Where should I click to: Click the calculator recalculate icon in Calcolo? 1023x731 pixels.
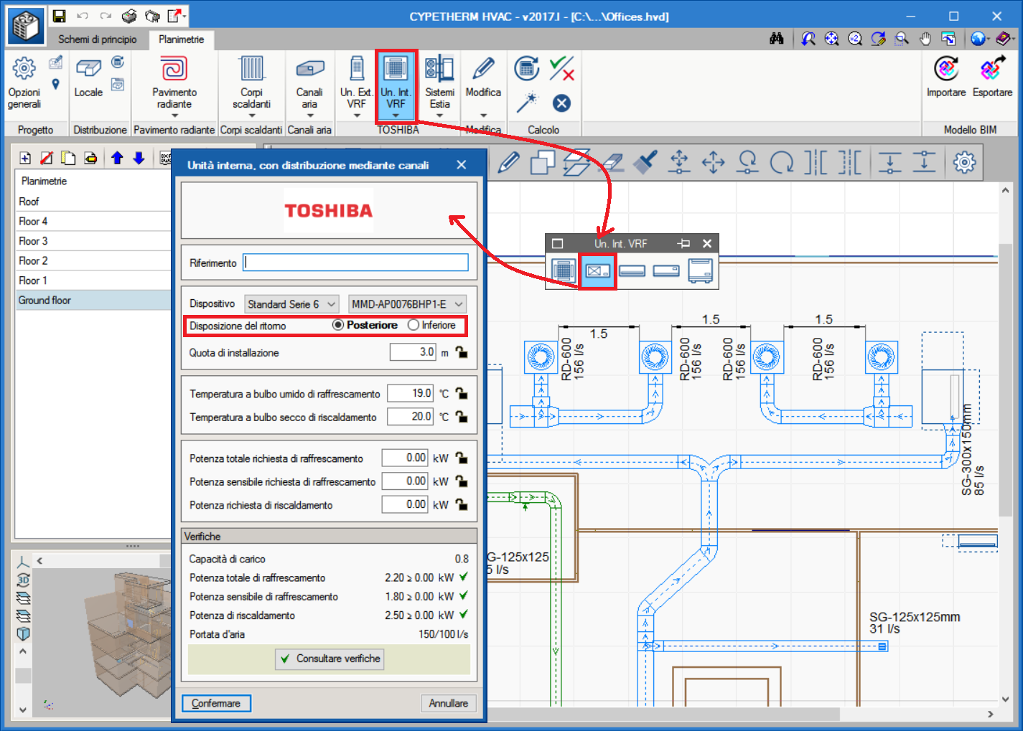point(526,69)
